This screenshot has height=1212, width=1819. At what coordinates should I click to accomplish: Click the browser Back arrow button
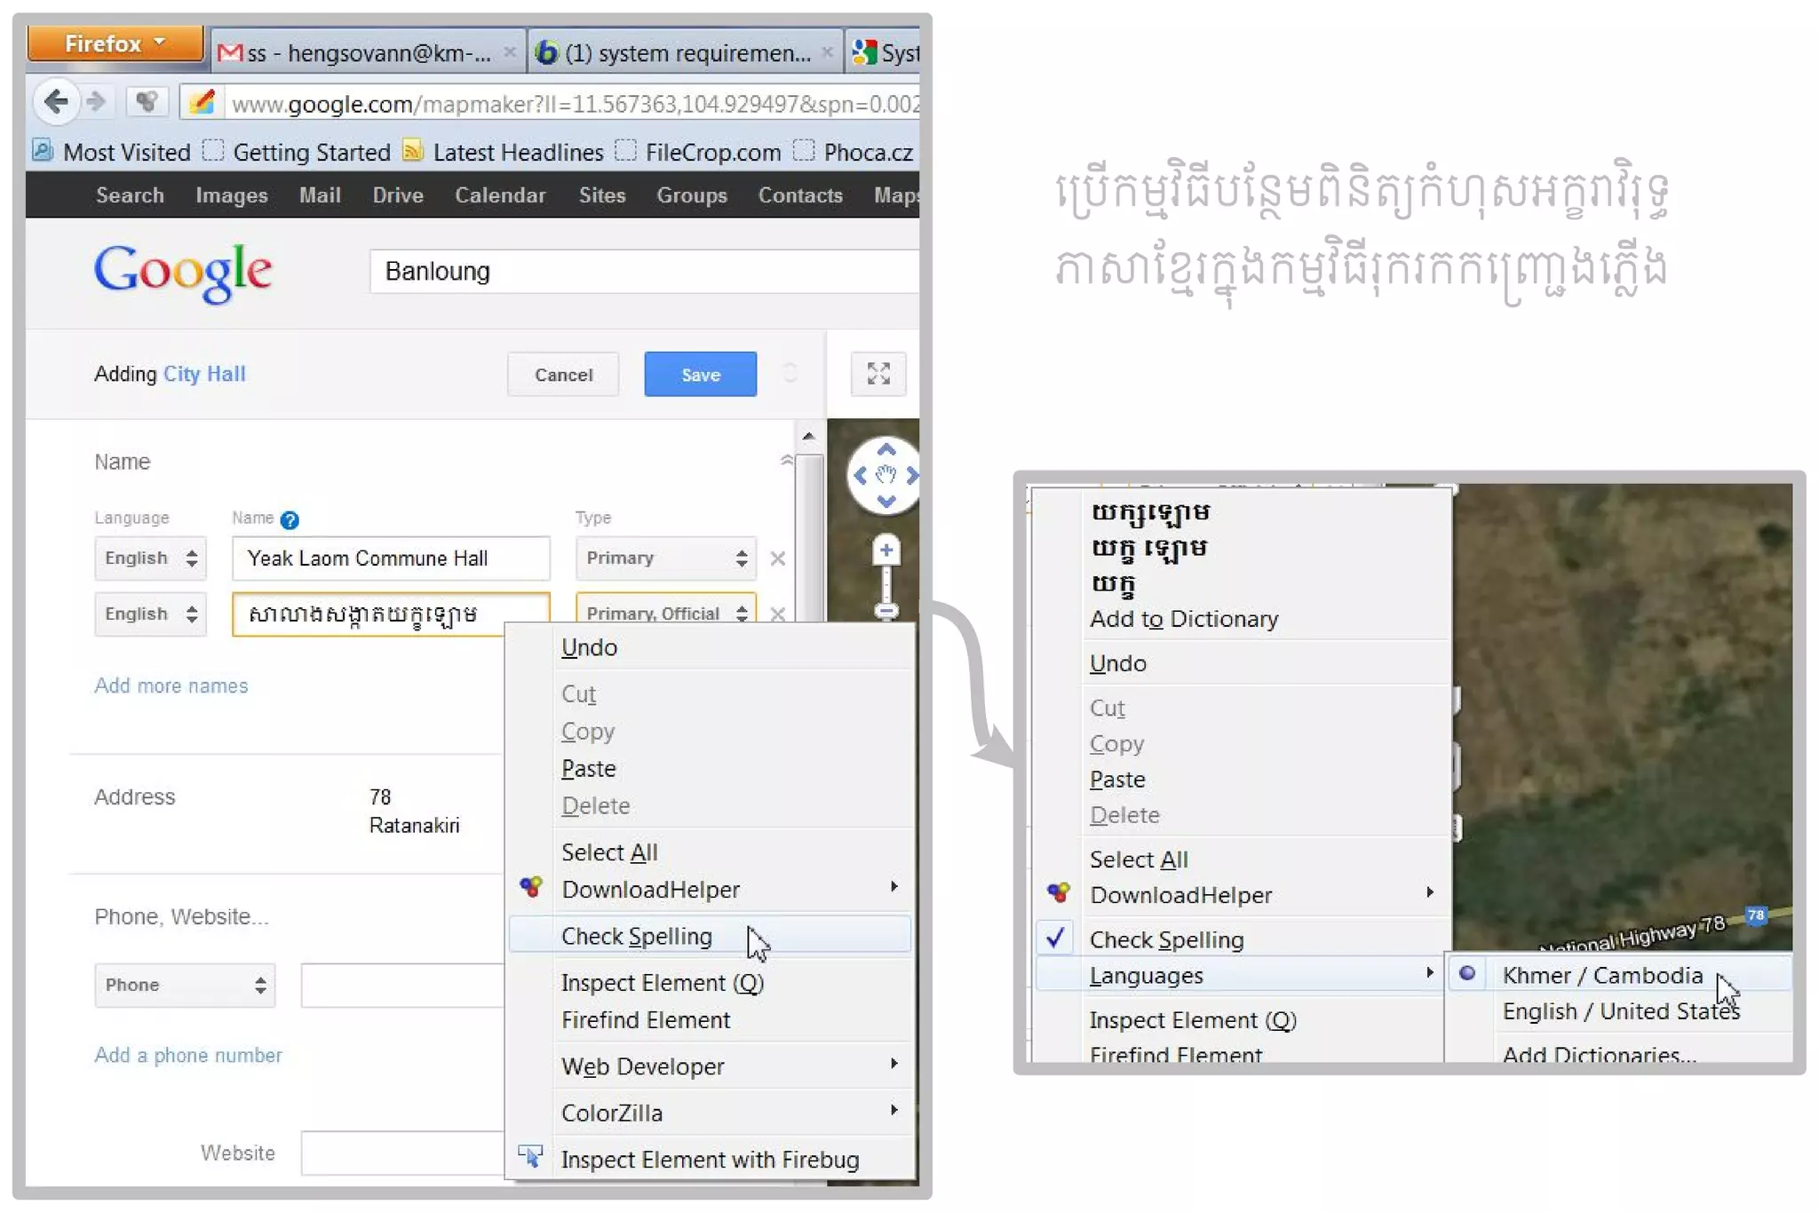[x=56, y=101]
